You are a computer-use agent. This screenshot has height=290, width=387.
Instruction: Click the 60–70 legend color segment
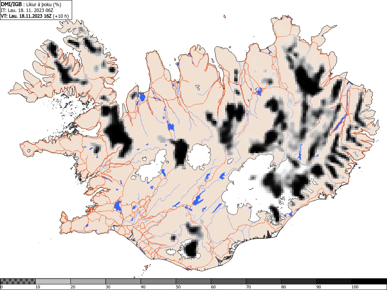pyautogui.click(x=228, y=281)
